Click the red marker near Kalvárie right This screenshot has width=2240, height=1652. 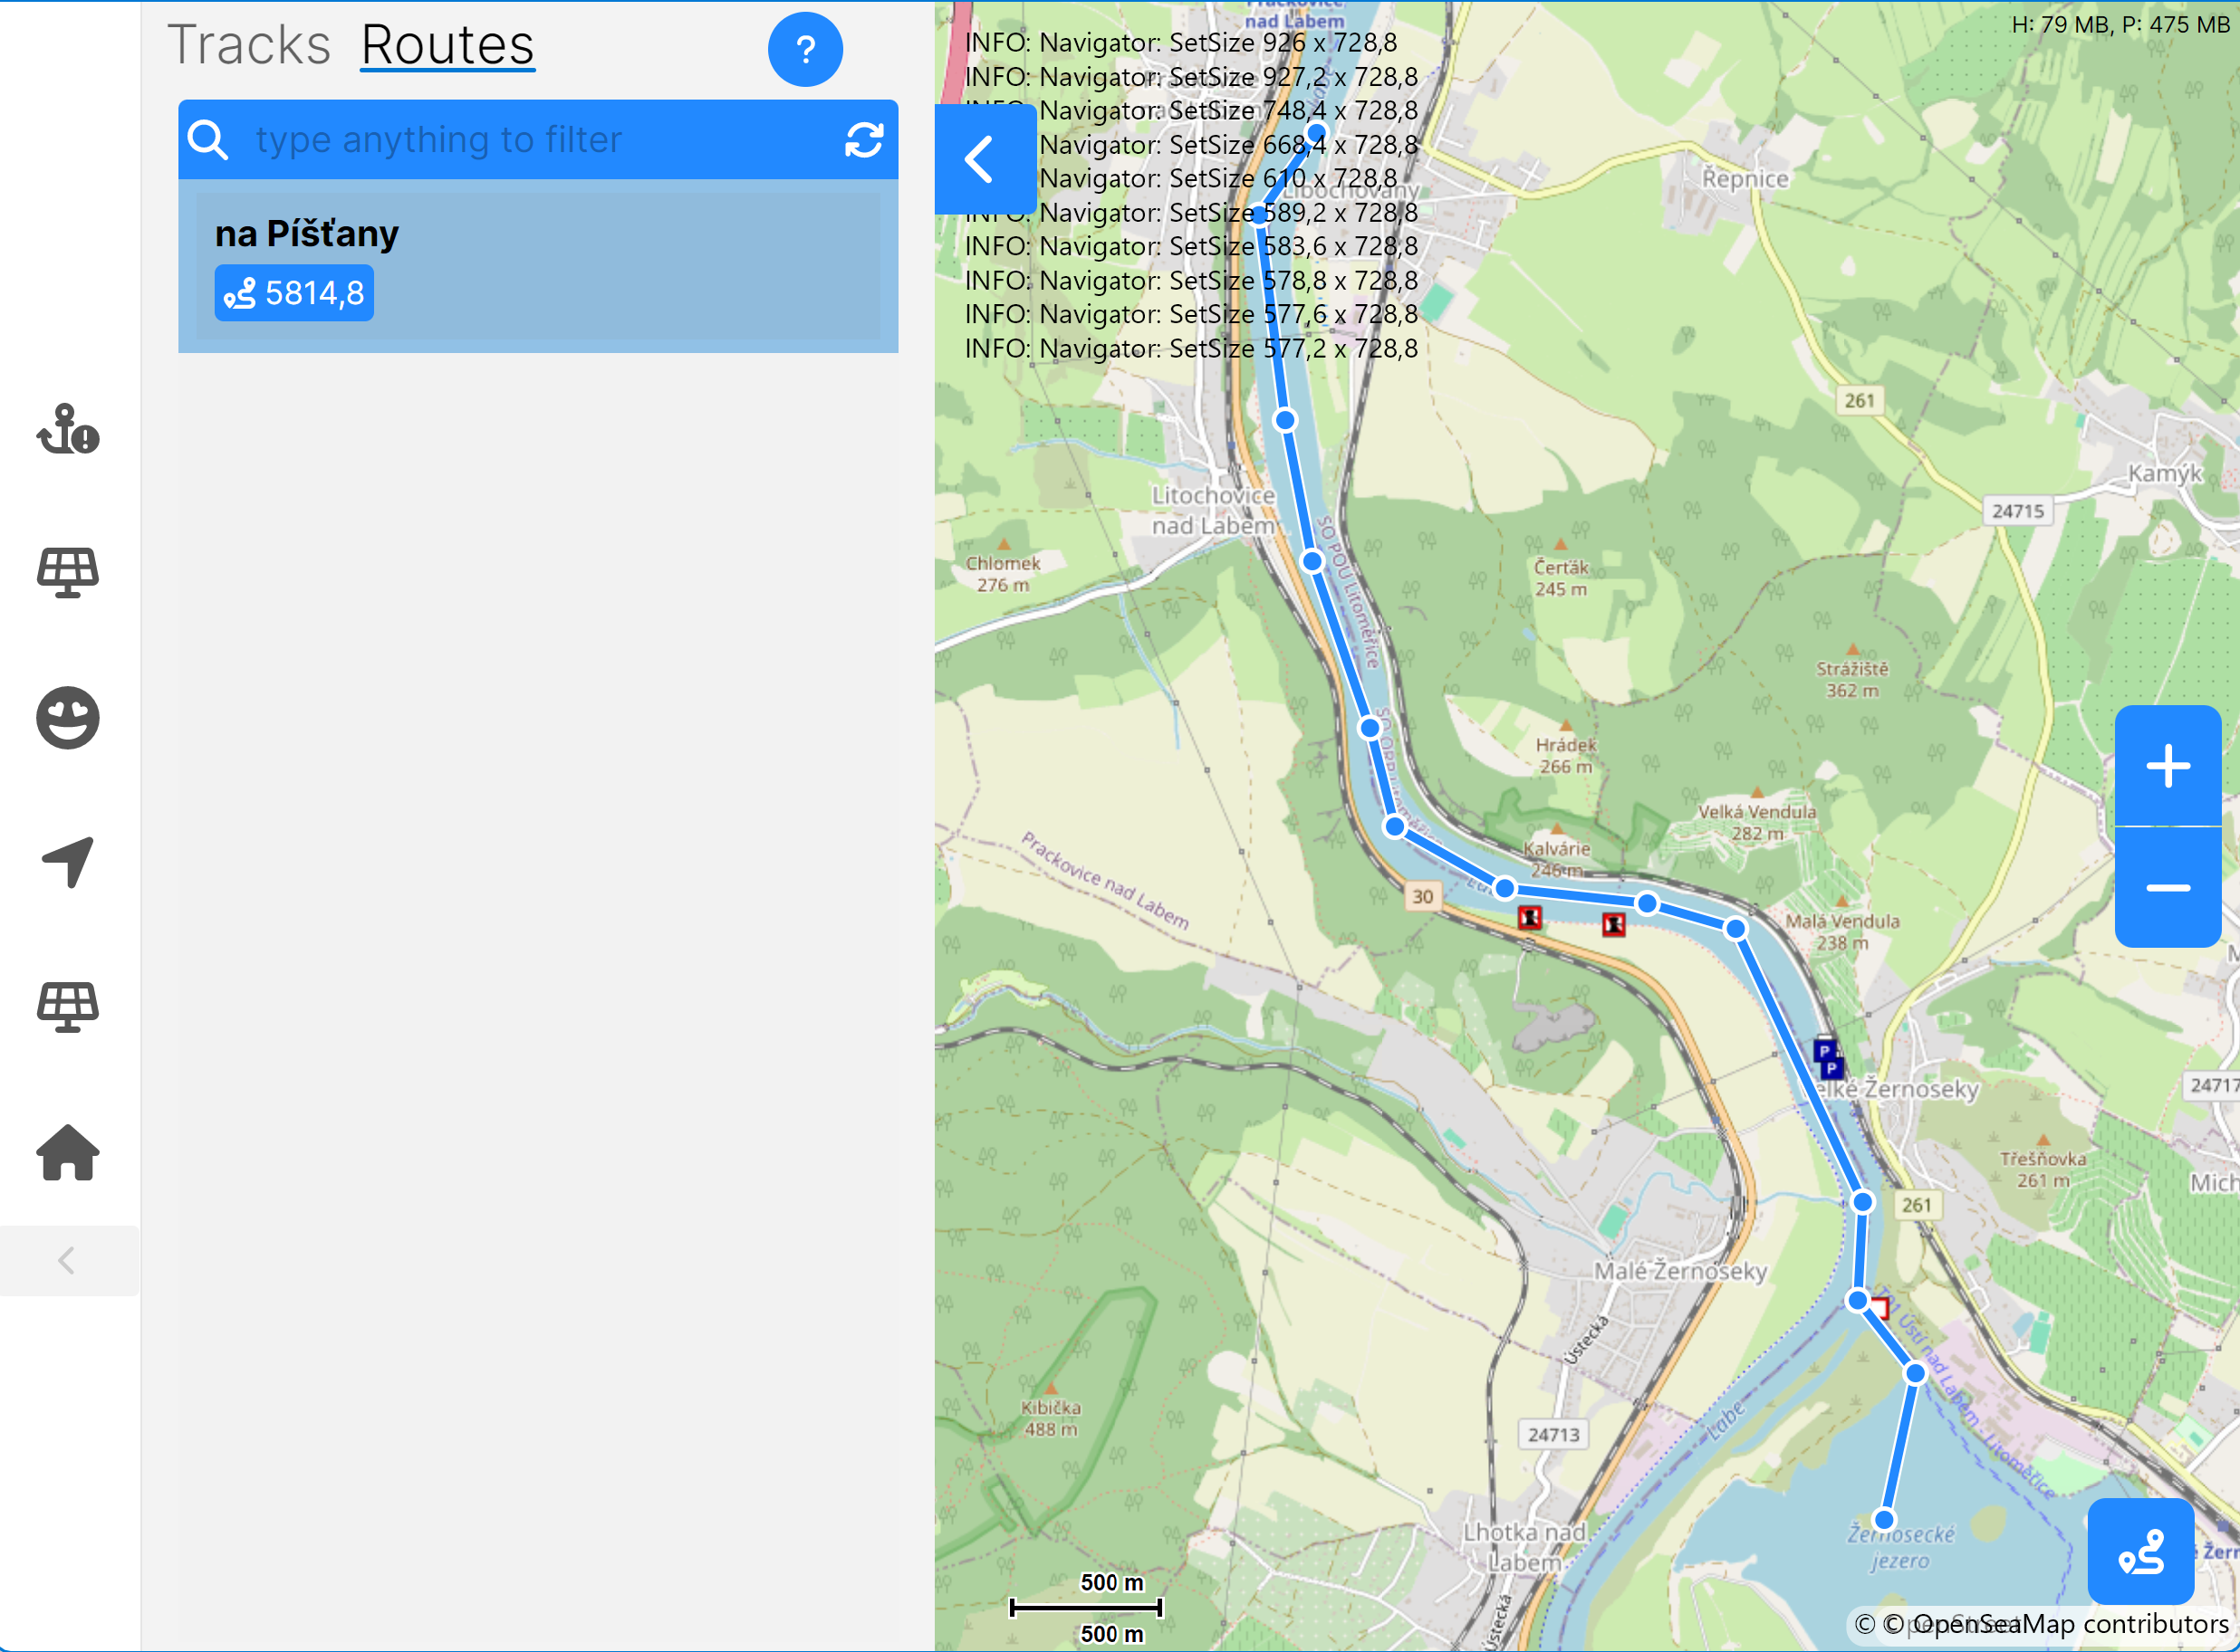(x=1614, y=924)
